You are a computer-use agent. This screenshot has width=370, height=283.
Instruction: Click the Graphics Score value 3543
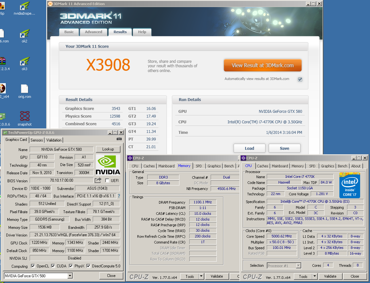[116, 109]
